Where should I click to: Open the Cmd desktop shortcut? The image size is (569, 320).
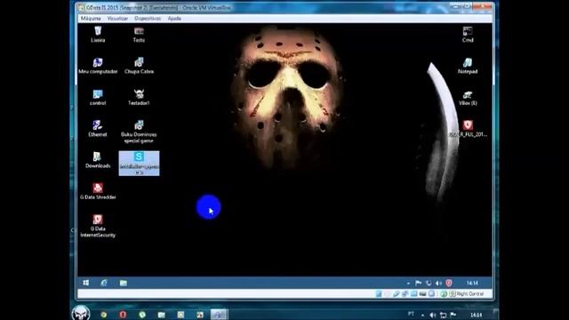(x=468, y=34)
